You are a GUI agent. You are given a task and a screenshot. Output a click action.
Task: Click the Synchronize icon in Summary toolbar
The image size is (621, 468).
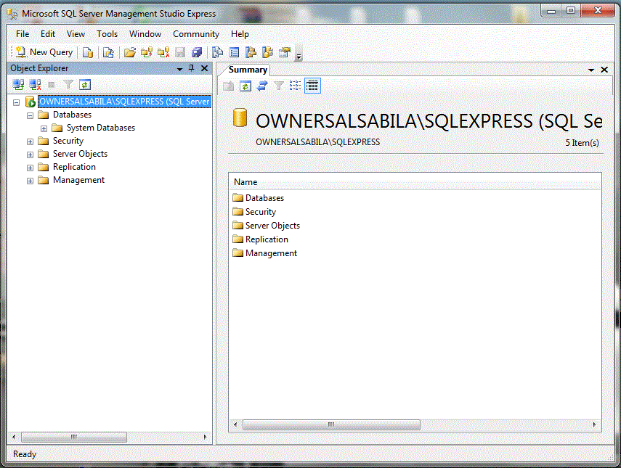pyautogui.click(x=262, y=86)
